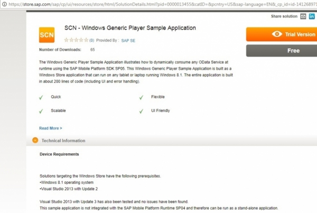
Task: Click the eye icon on Trial Version
Action: (x=277, y=34)
